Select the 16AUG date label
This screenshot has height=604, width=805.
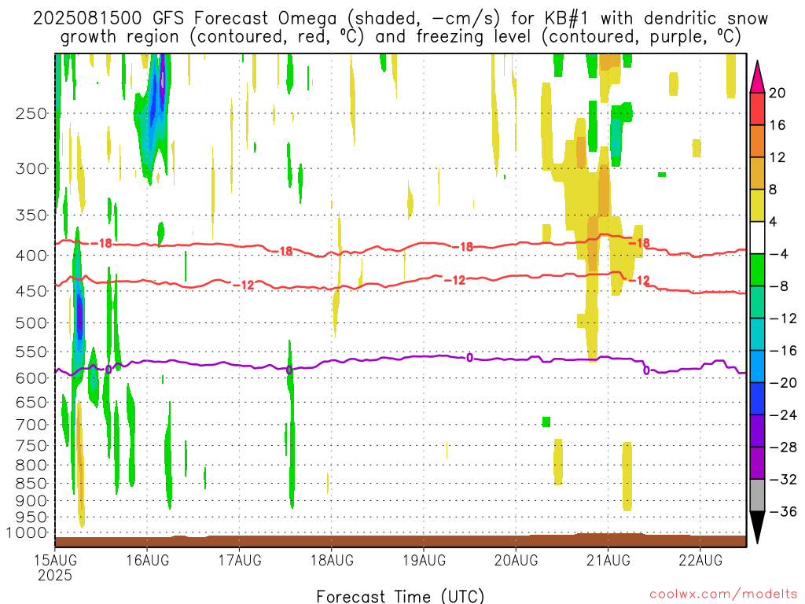point(147,560)
